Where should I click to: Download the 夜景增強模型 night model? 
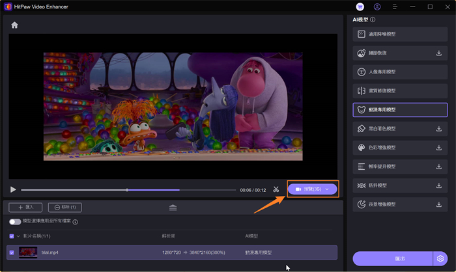point(438,204)
